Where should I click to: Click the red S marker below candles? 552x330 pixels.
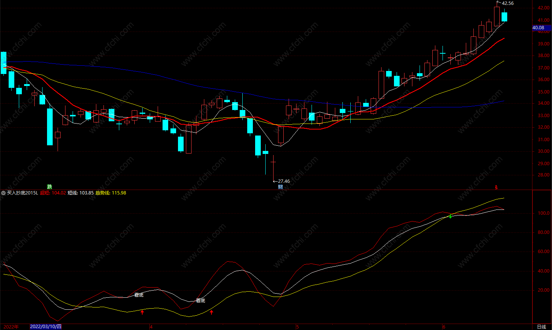(496, 187)
